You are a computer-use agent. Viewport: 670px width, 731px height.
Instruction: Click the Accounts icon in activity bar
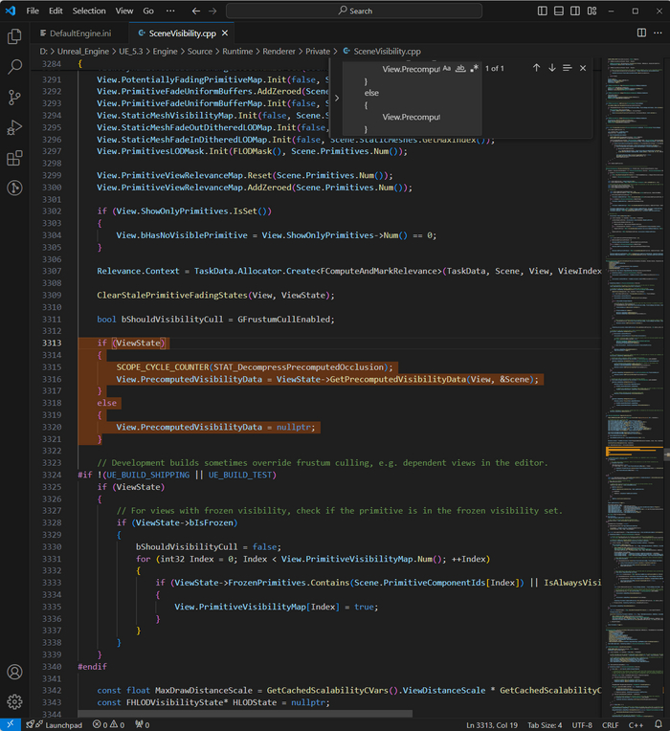pyautogui.click(x=14, y=672)
